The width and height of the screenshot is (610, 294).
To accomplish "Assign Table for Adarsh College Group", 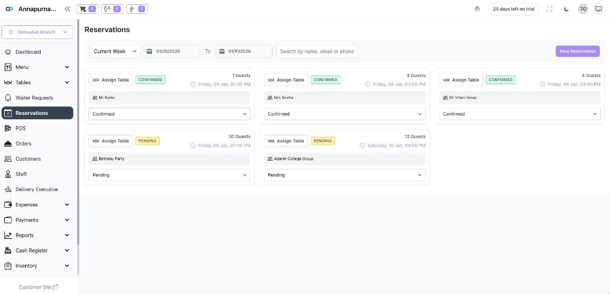I will click(x=286, y=140).
